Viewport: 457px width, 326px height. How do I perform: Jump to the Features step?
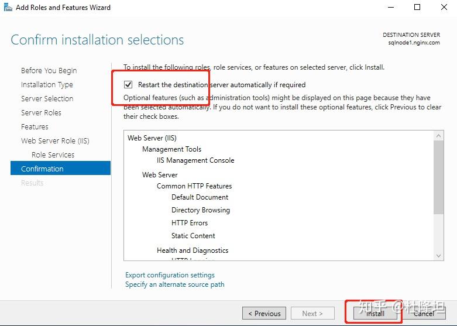tap(35, 126)
